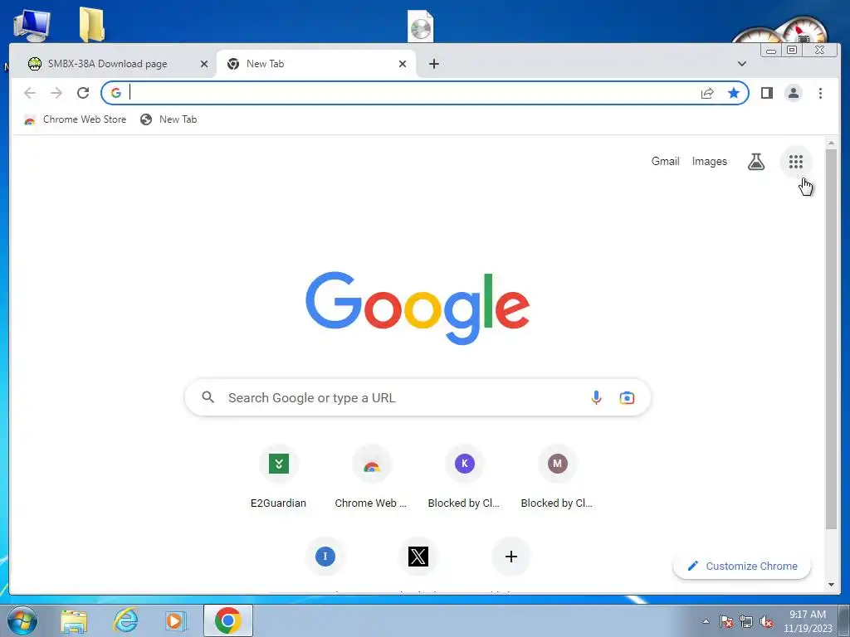Open the M shortcut tile
The height and width of the screenshot is (637, 850).
pyautogui.click(x=557, y=463)
